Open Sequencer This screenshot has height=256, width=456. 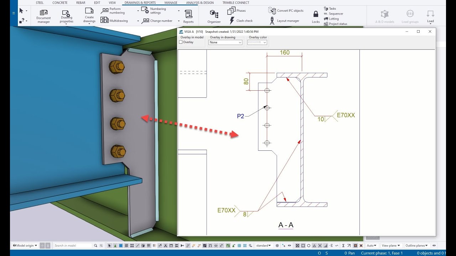coord(333,14)
